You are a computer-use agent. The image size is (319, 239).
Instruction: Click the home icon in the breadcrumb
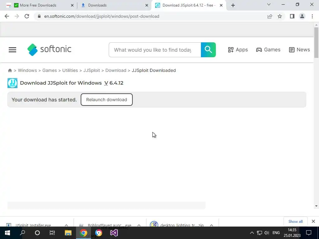tap(10, 70)
